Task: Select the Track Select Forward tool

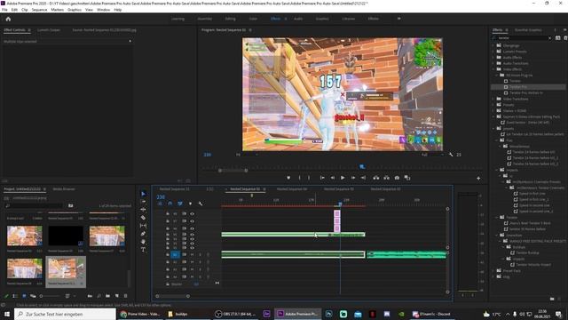Action: pyautogui.click(x=143, y=202)
